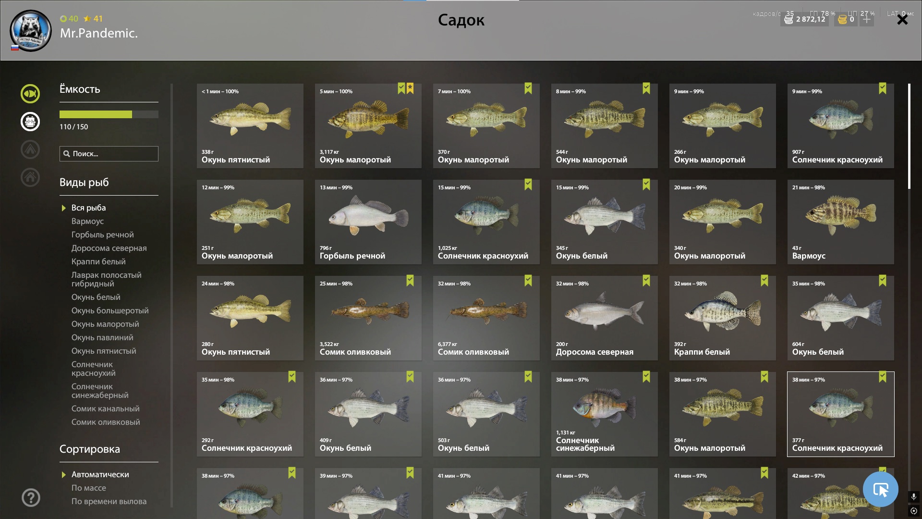The image size is (922, 519).
Task: Open the help question mark icon
Action: [x=31, y=497]
